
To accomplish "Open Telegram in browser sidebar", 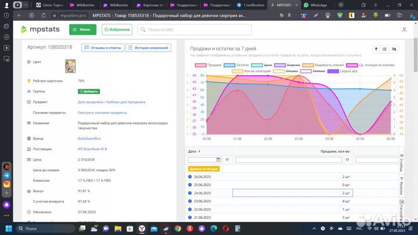I will click(6, 175).
